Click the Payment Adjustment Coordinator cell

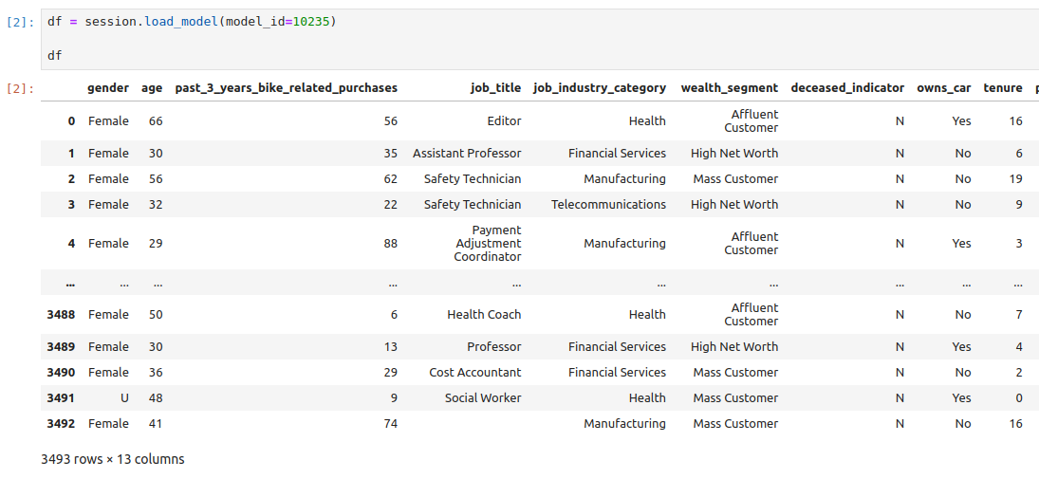[488, 243]
